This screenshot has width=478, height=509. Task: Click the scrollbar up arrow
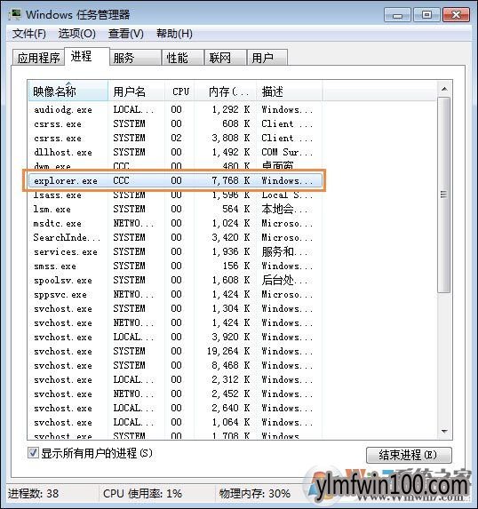444,89
